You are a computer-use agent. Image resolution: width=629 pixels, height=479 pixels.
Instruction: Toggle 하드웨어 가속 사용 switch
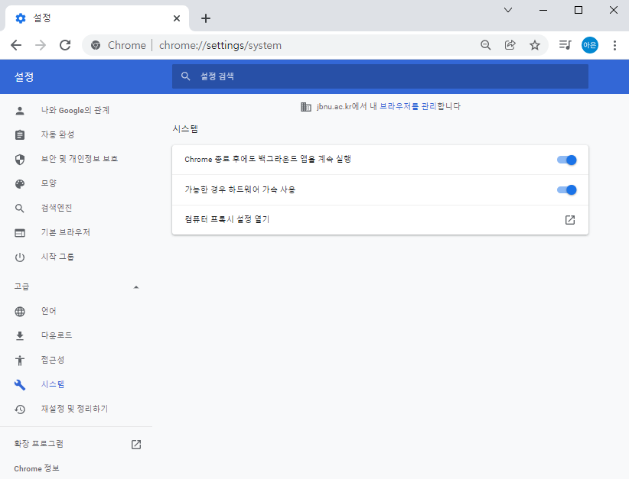[x=566, y=189]
